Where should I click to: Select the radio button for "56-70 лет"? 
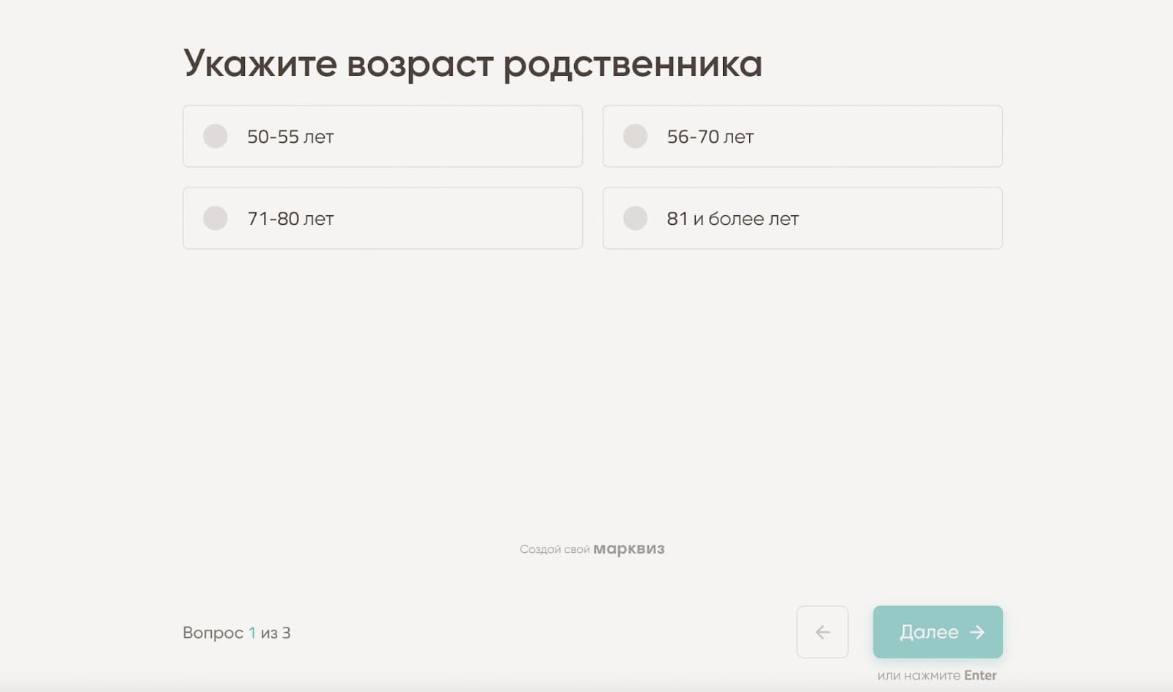pyautogui.click(x=634, y=136)
